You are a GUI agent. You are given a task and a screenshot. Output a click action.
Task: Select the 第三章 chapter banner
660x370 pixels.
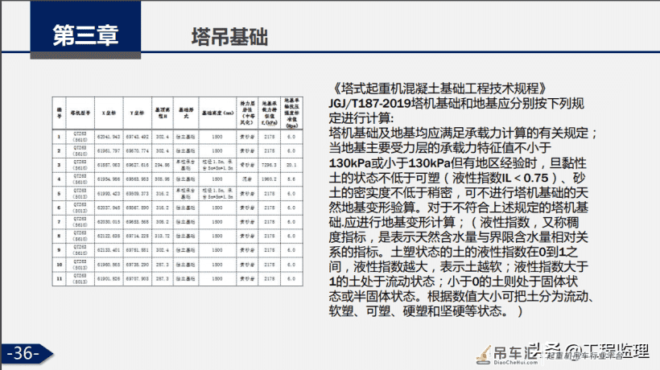click(x=85, y=30)
